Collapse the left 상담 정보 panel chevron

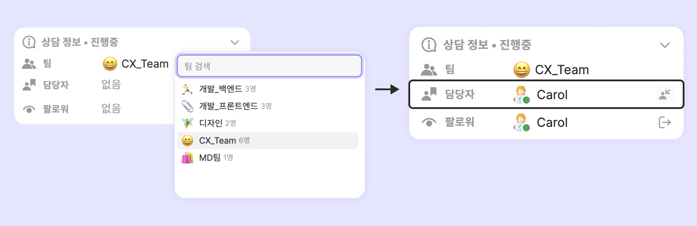coord(235,42)
